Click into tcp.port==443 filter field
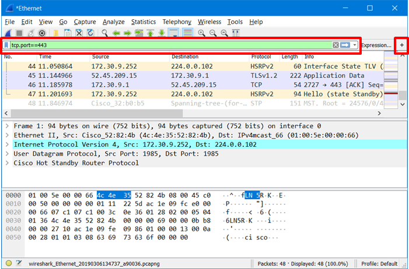This screenshot has width=409, height=269. (171, 45)
